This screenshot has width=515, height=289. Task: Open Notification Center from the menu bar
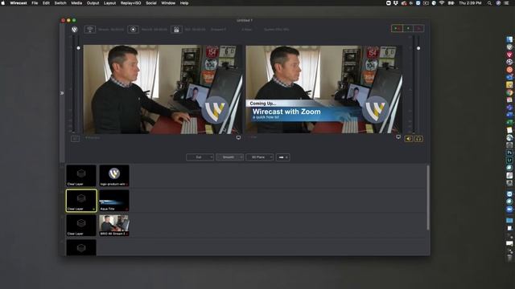[x=506, y=3]
